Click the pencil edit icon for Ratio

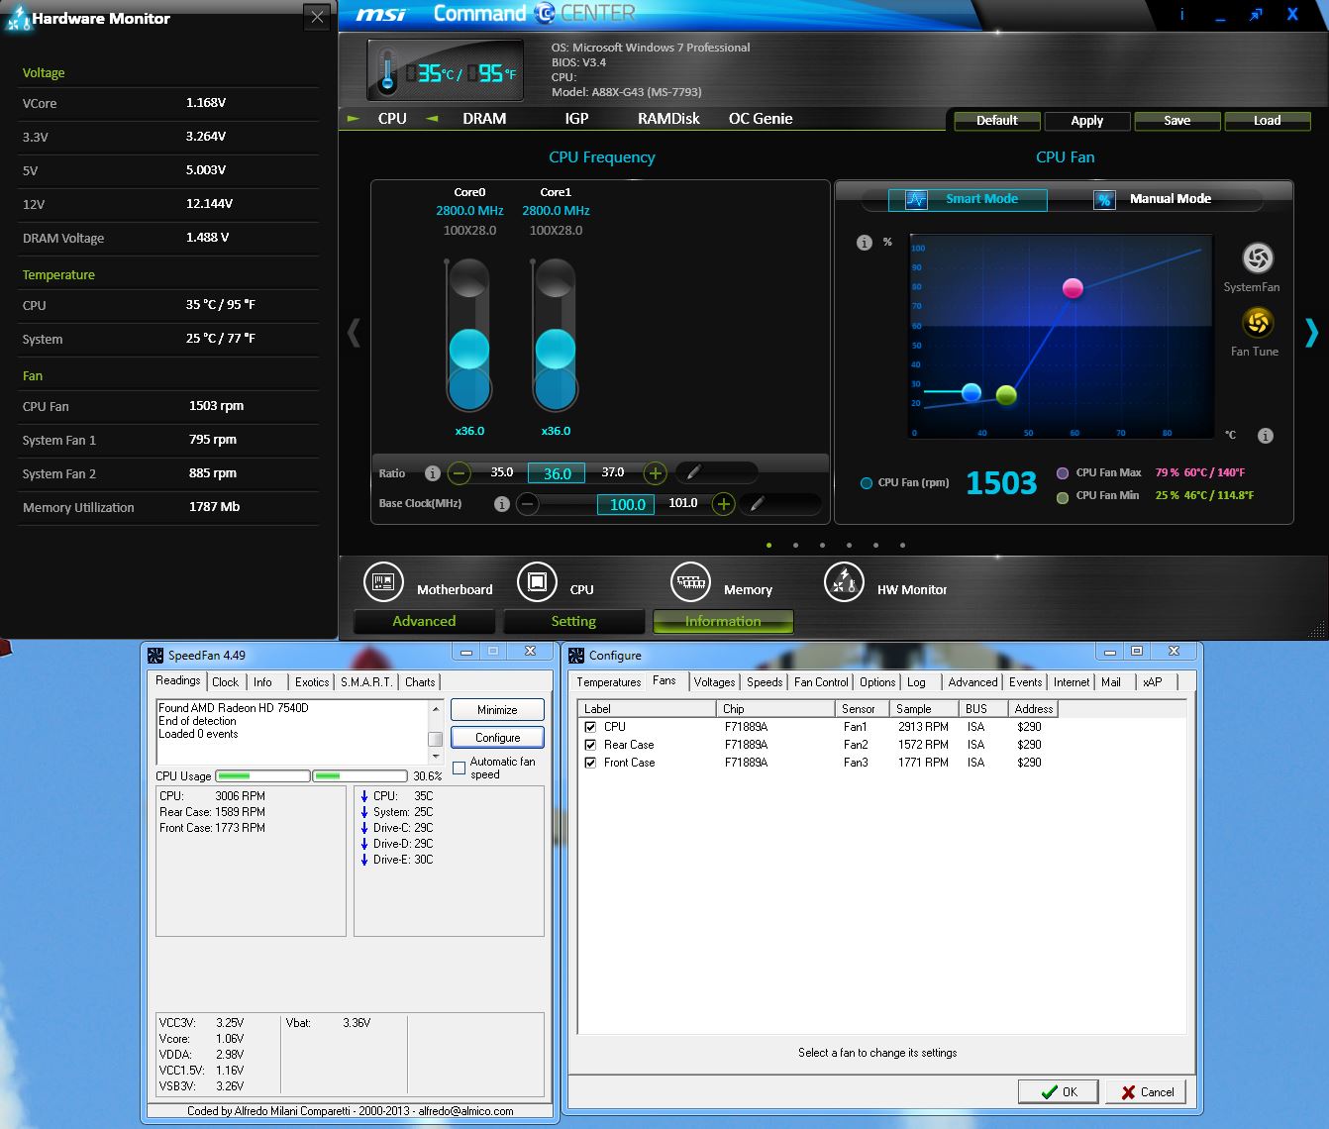(x=692, y=473)
